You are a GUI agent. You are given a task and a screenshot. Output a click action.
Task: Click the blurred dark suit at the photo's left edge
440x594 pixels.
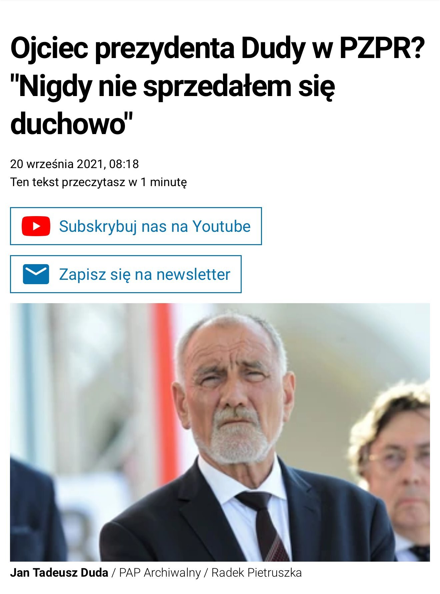coord(33,510)
